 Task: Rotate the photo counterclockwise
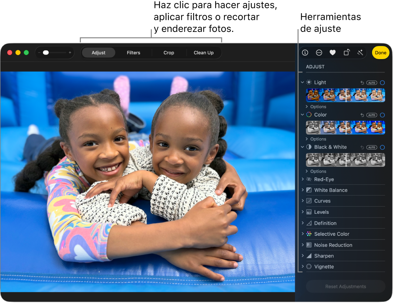coord(346,53)
